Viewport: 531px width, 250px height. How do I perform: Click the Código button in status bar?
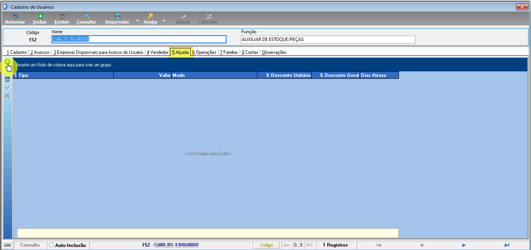coord(266,245)
